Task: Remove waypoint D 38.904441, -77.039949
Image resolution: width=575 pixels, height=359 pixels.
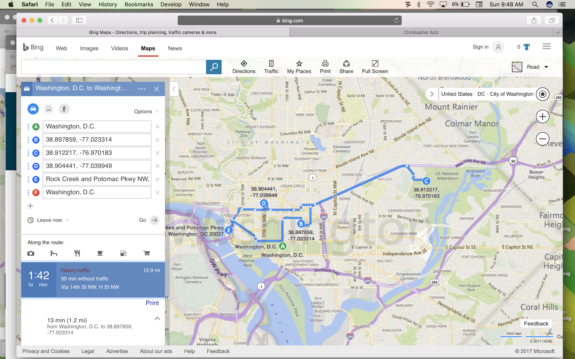Action: click(157, 166)
